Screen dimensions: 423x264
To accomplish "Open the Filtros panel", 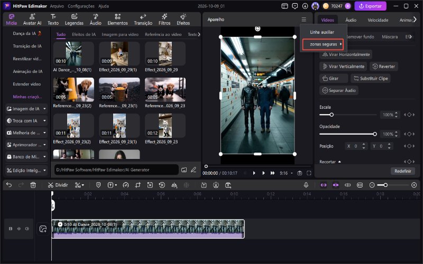I will [x=164, y=20].
